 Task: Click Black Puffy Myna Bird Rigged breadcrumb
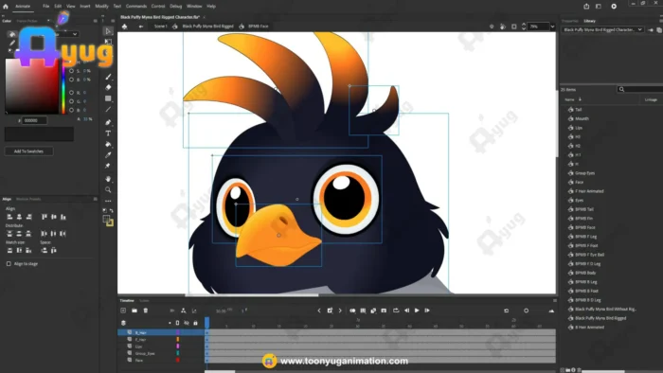(207, 27)
